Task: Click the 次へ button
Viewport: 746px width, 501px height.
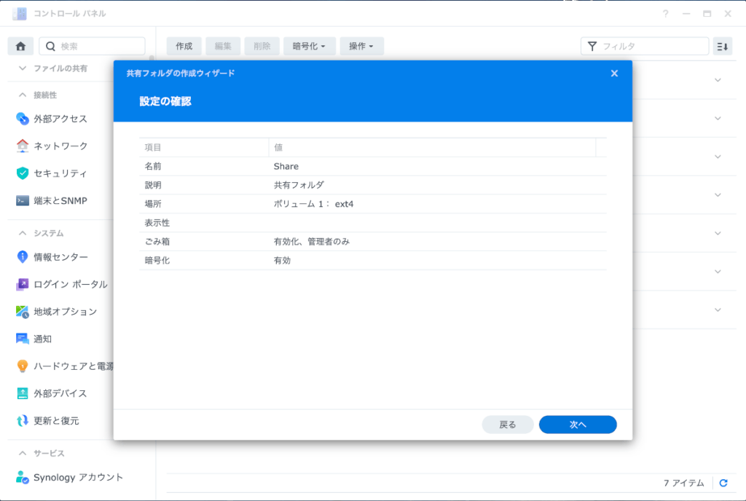Action: pos(578,425)
